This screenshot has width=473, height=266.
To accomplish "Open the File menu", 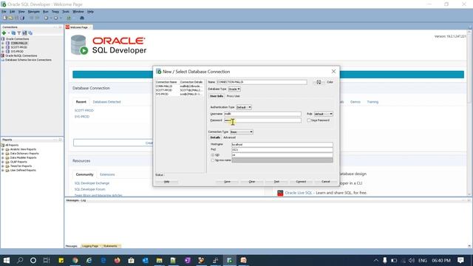I will (4, 12).
